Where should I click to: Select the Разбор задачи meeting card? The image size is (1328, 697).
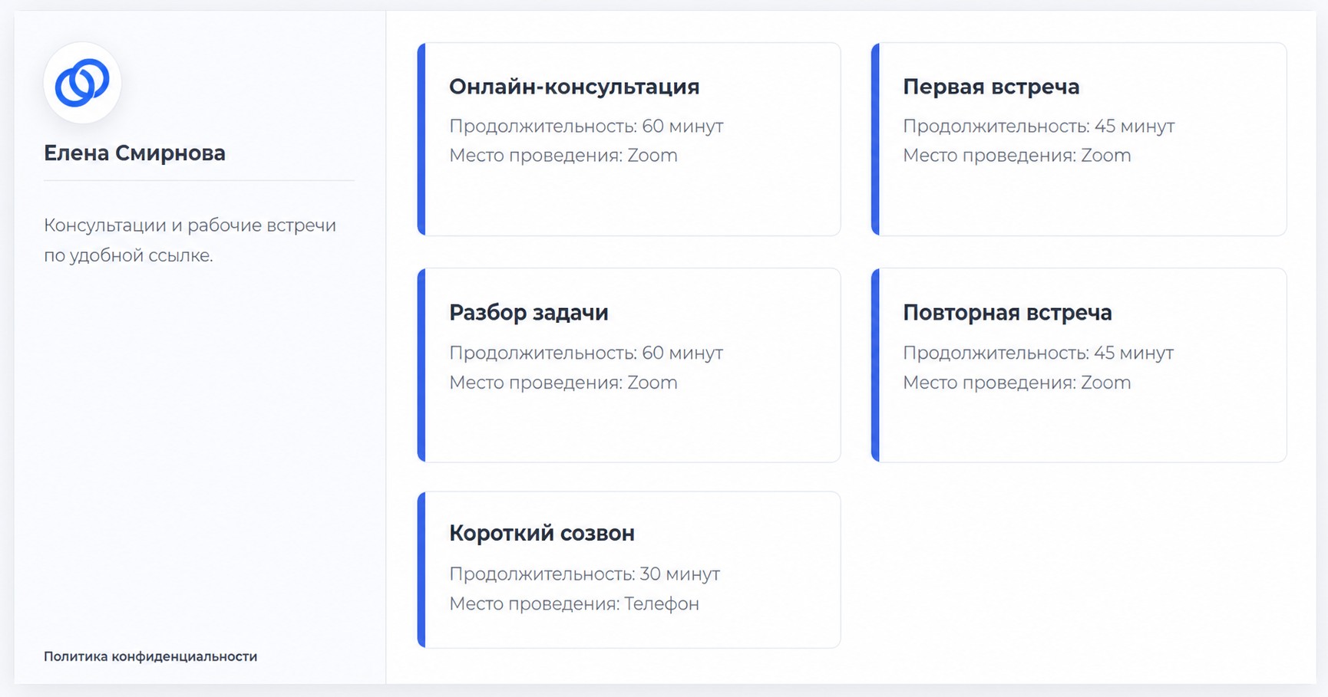629,365
